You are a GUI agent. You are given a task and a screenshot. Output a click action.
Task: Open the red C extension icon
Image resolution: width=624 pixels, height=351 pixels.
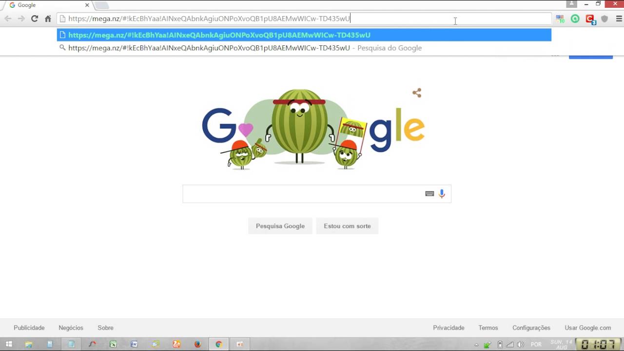590,19
